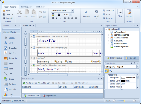The image size is (141, 104).
Task: Align text left
Action: click(65, 18)
